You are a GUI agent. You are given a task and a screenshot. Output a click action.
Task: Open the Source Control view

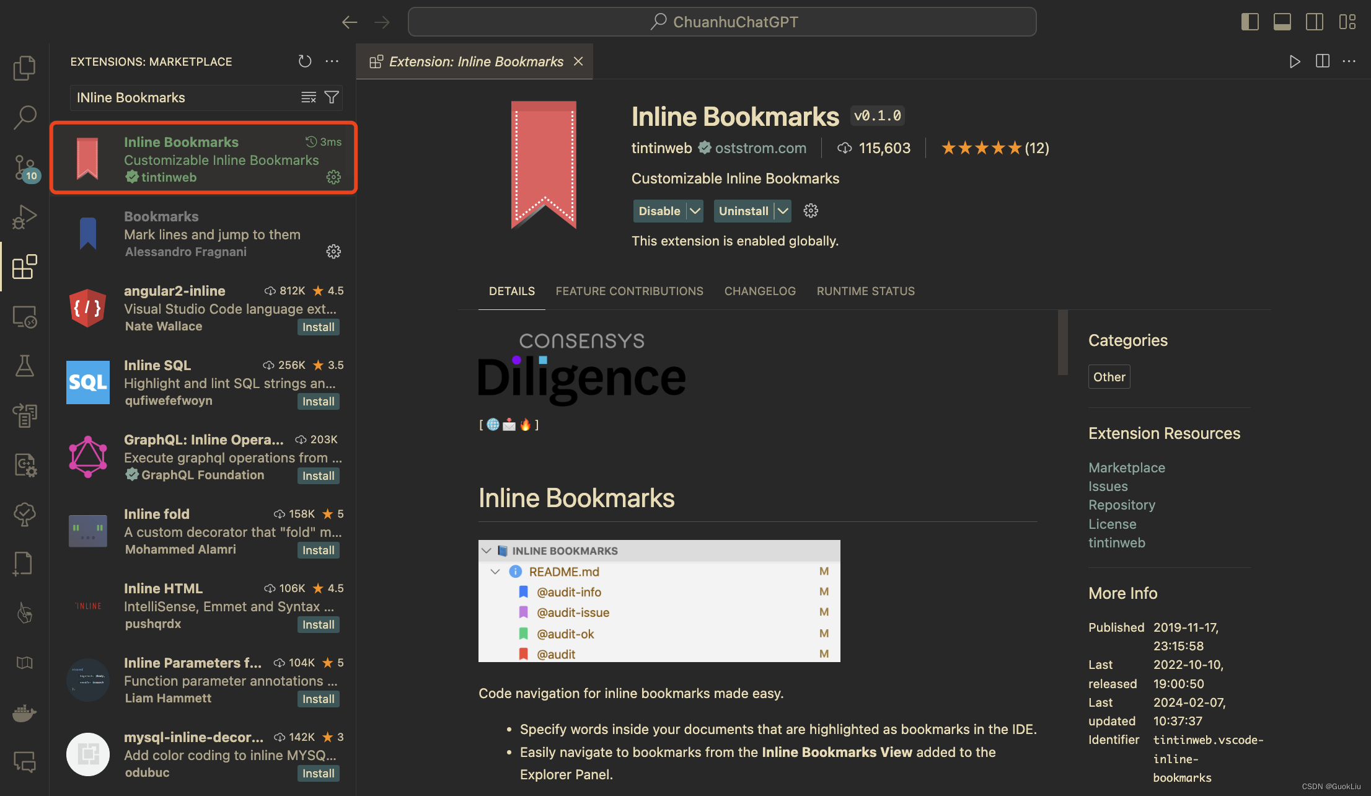[x=24, y=167]
